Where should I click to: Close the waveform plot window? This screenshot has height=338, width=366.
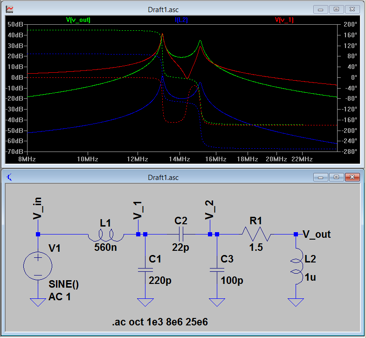pyautogui.click(x=352, y=10)
